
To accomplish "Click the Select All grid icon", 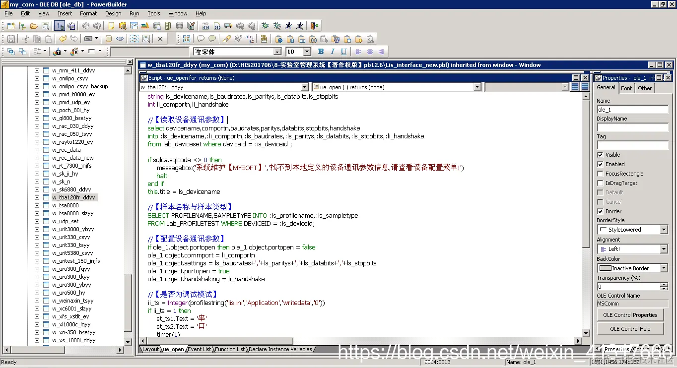I will (187, 39).
